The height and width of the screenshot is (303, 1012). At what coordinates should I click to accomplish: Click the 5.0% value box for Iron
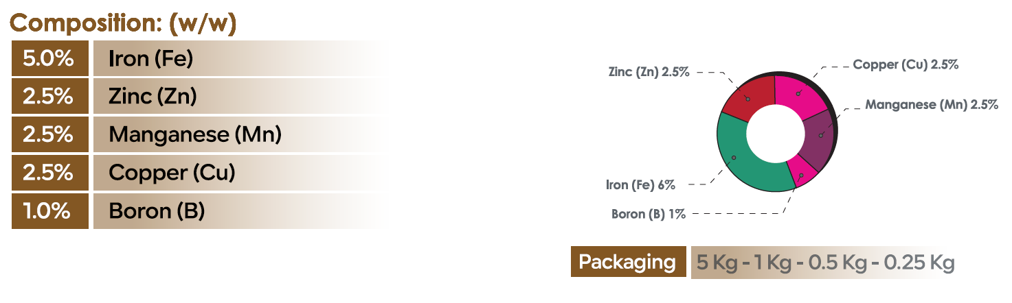[x=49, y=59]
